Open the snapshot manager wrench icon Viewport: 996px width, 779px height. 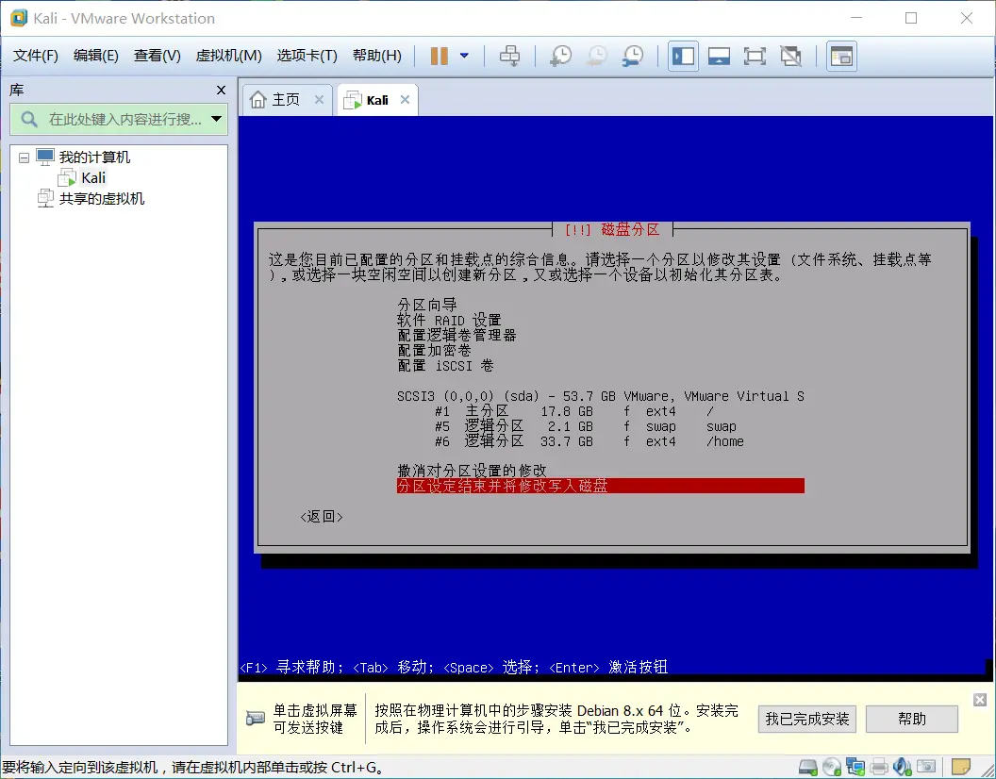[633, 56]
